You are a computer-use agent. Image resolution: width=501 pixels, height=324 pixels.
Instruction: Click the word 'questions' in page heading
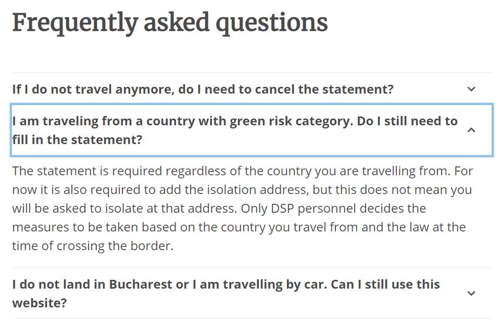pyautogui.click(x=271, y=23)
